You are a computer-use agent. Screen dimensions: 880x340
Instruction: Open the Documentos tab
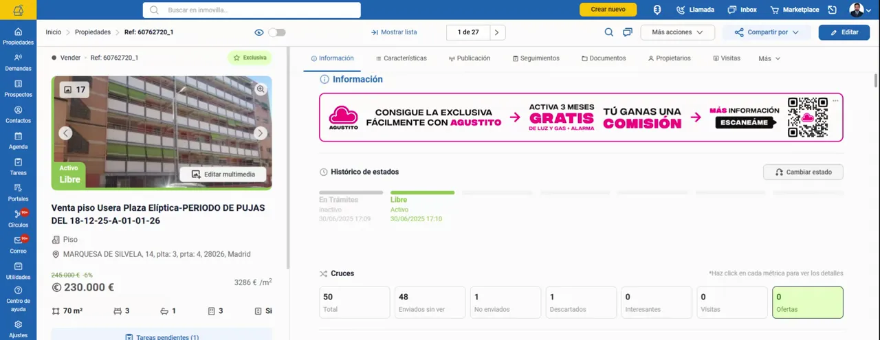604,58
